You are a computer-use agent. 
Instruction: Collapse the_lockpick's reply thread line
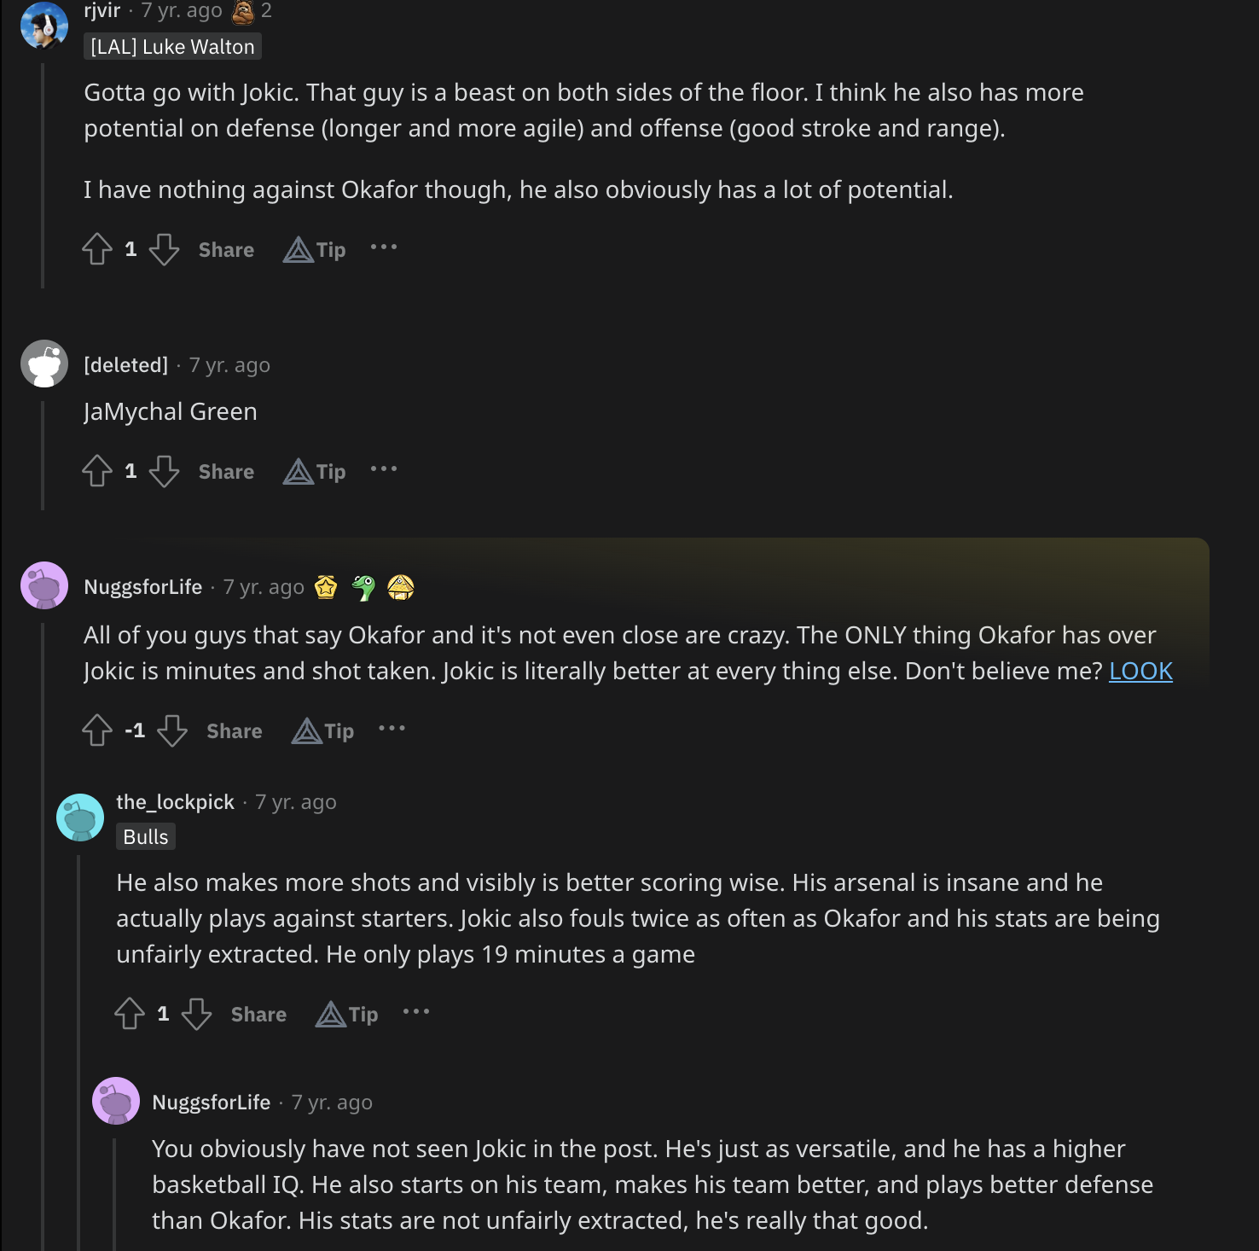point(78,1024)
